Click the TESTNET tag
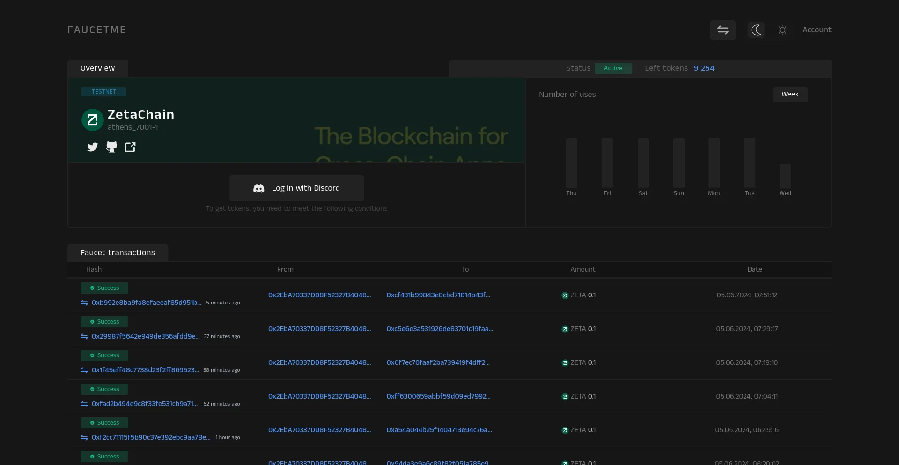 point(104,92)
